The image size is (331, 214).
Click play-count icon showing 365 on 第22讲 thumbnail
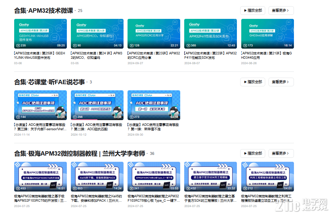189,46
